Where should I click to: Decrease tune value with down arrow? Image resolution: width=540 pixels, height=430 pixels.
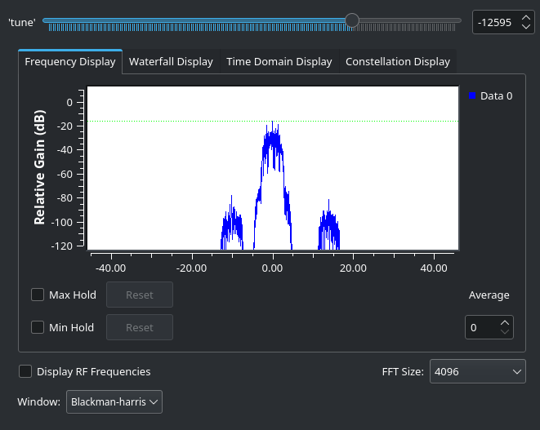(525, 27)
